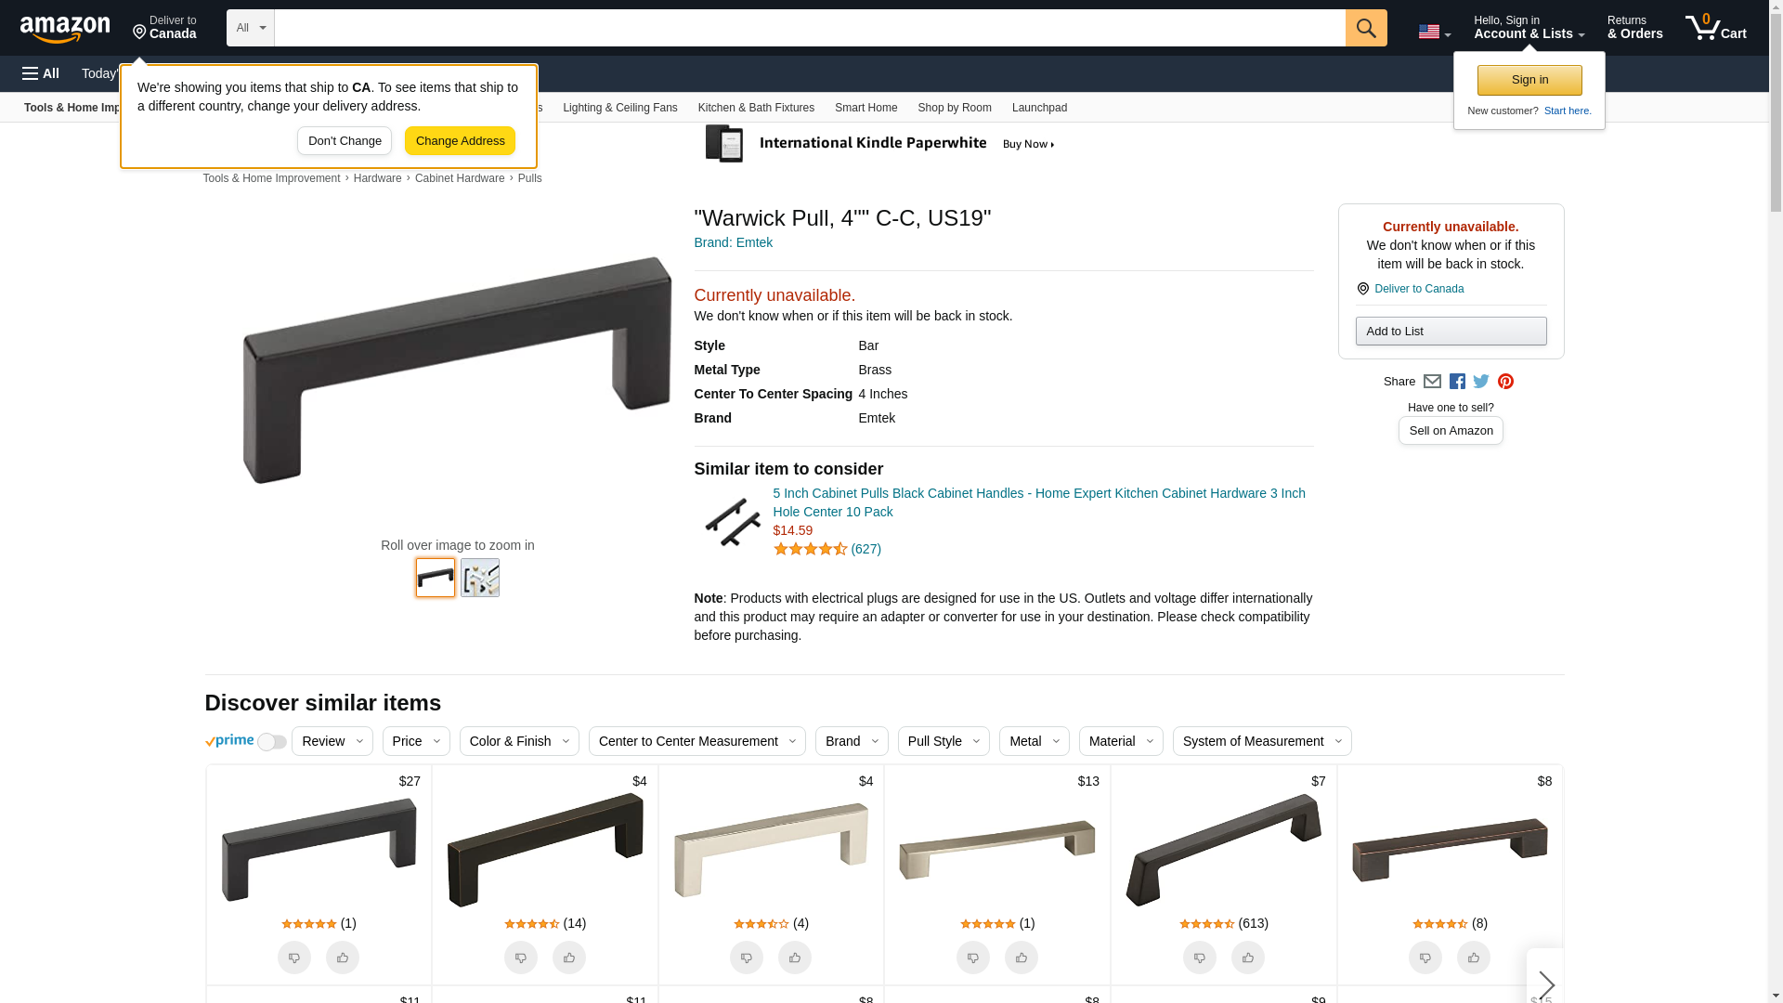
Task: Share via Twitter icon
Action: pyautogui.click(x=1481, y=382)
